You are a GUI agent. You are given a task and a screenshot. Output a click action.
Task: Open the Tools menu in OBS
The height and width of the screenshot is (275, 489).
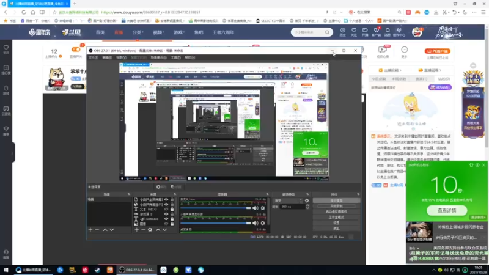coord(175,57)
